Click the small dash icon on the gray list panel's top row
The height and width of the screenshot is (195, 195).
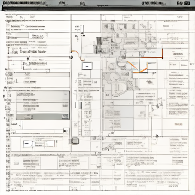coord(66,94)
